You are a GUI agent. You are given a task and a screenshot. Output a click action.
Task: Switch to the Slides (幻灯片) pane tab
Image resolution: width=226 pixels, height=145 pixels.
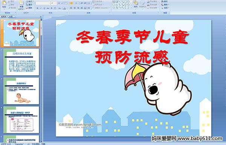[4, 17]
